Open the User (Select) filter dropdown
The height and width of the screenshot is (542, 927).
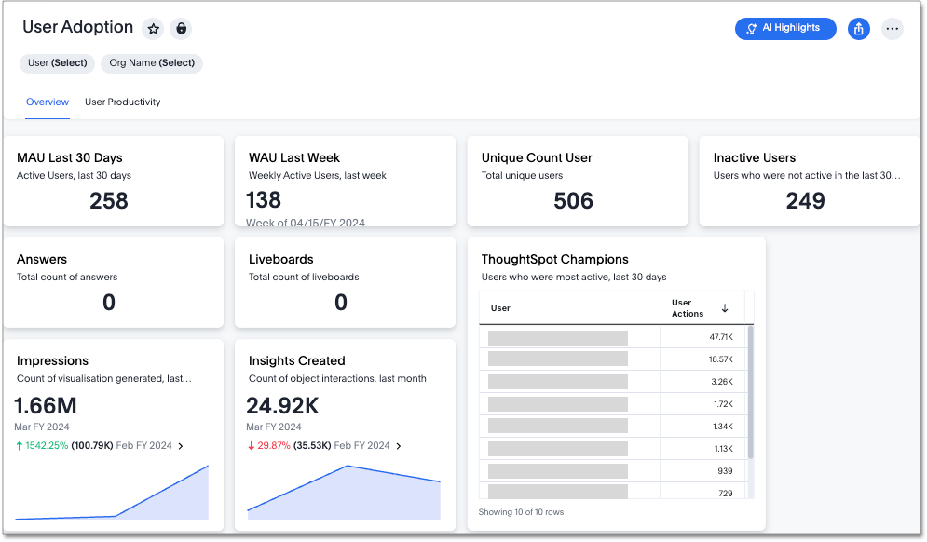(x=57, y=63)
